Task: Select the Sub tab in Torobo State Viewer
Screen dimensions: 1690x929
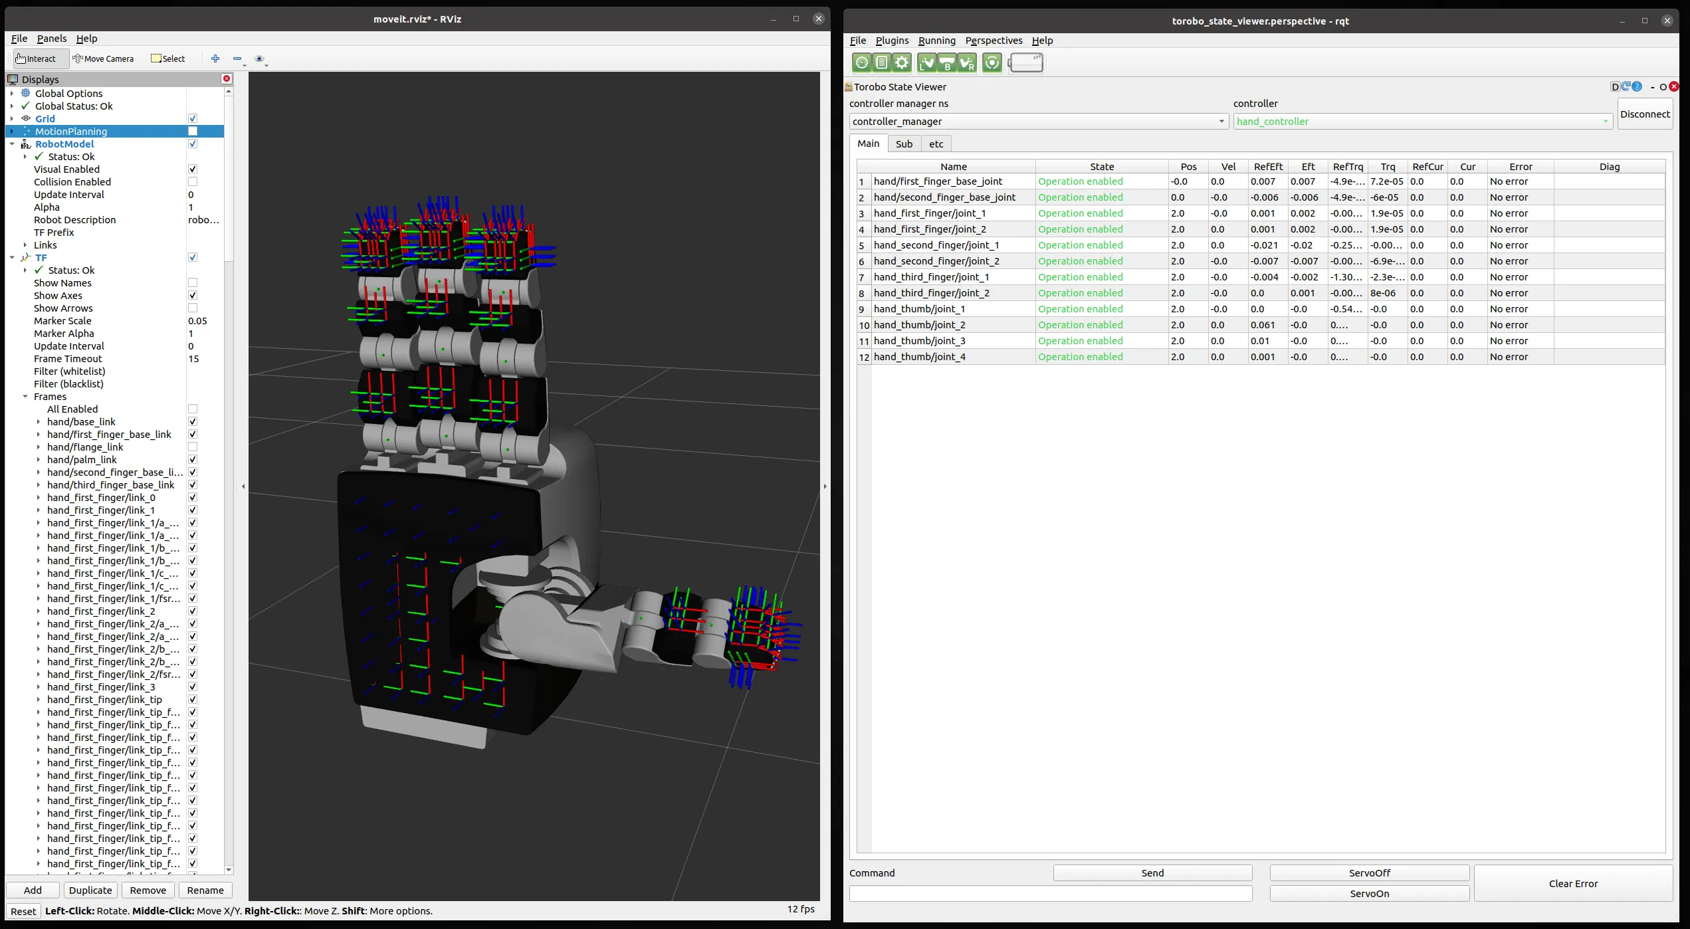Action: pyautogui.click(x=904, y=143)
